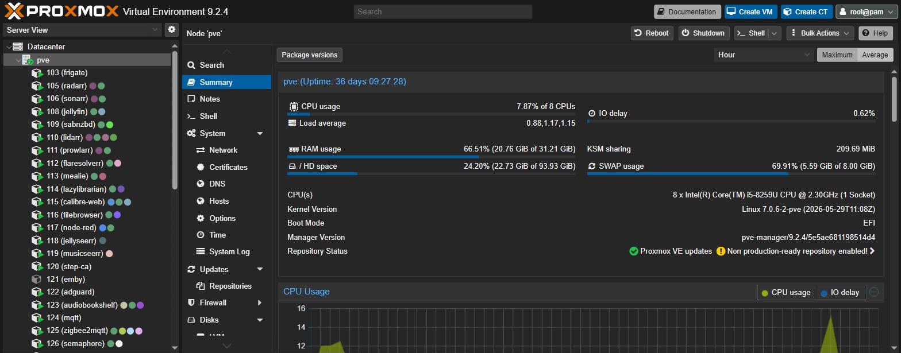Collapse the System menu section
The image size is (901, 353).
pos(260,133)
